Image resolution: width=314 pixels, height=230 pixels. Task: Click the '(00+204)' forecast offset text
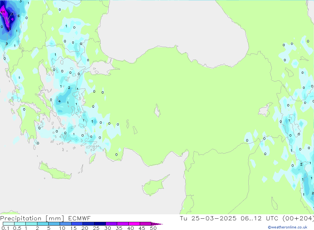click(298, 218)
